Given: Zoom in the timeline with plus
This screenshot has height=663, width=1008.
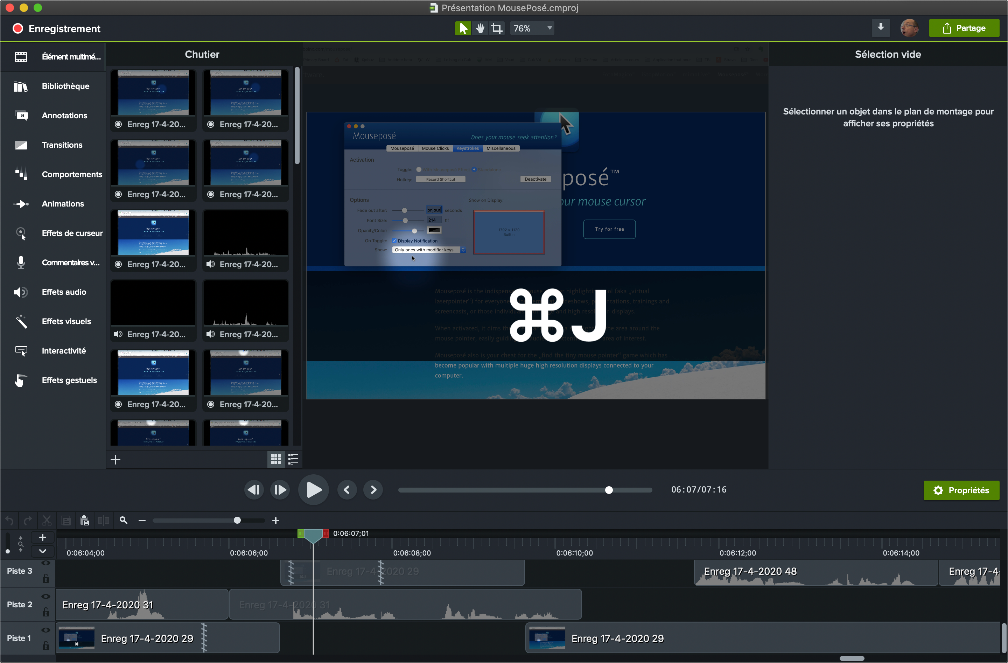Looking at the screenshot, I should click(x=276, y=521).
